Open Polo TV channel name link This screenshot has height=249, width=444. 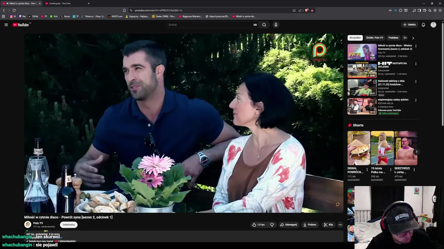[38, 223]
